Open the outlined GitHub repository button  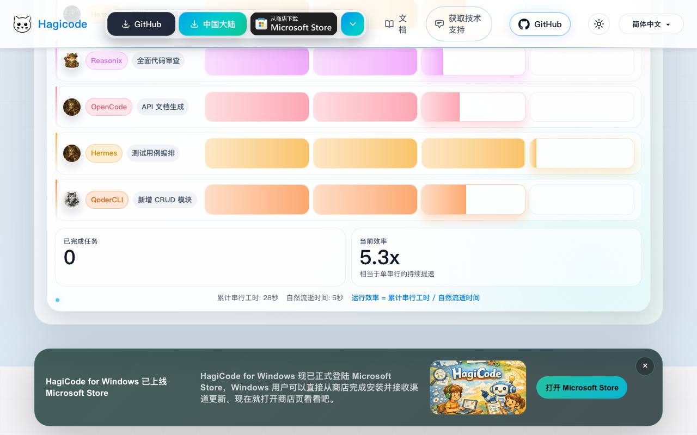540,24
